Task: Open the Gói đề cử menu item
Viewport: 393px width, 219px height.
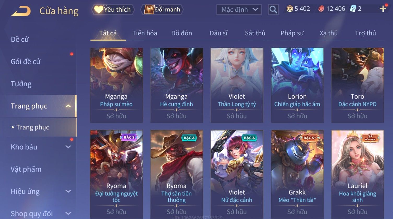Action: pos(26,62)
